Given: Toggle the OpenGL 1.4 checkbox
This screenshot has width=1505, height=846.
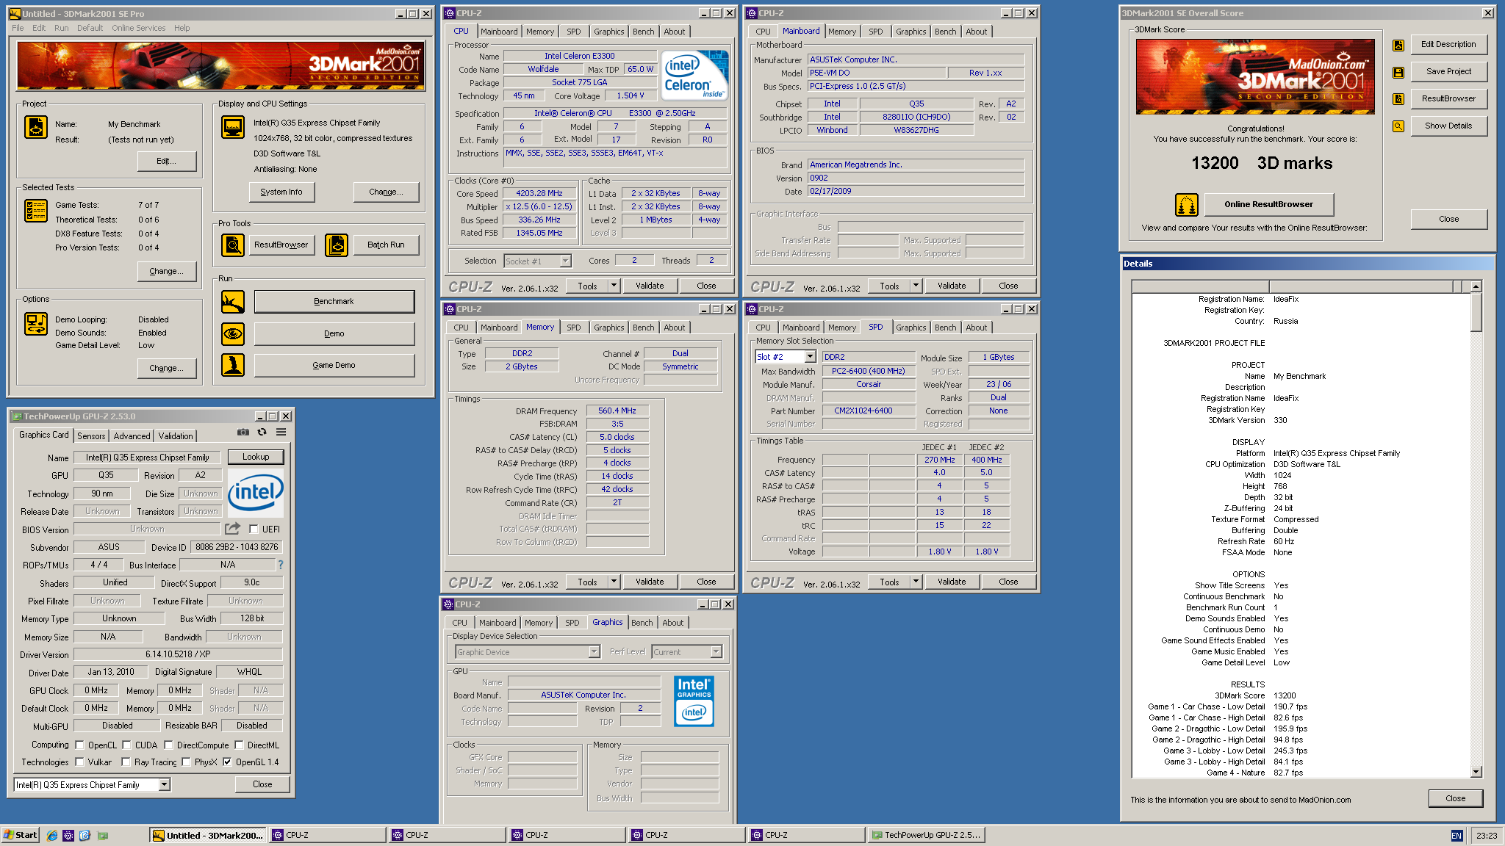Looking at the screenshot, I should pos(227,762).
